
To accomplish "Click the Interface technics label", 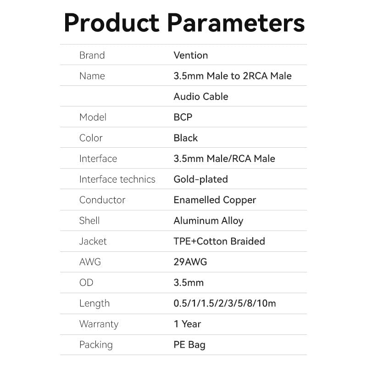I will pyautogui.click(x=117, y=179).
